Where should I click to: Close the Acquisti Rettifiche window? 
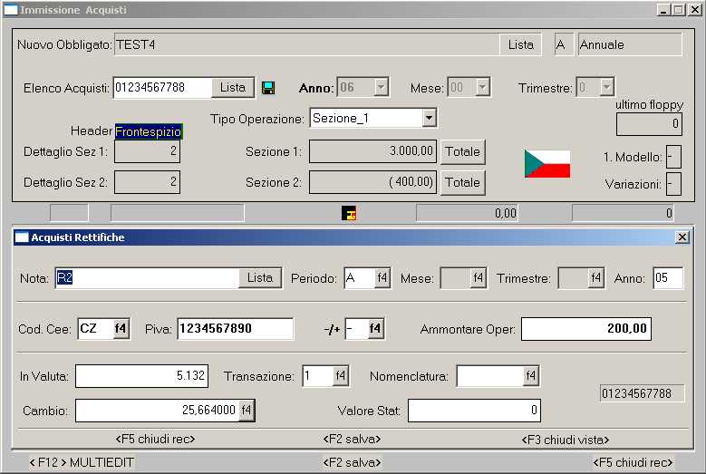(682, 237)
